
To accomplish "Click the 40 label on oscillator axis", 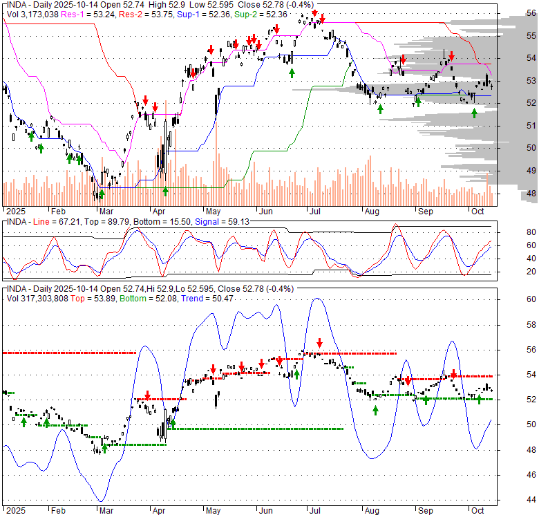I will 531,258.
